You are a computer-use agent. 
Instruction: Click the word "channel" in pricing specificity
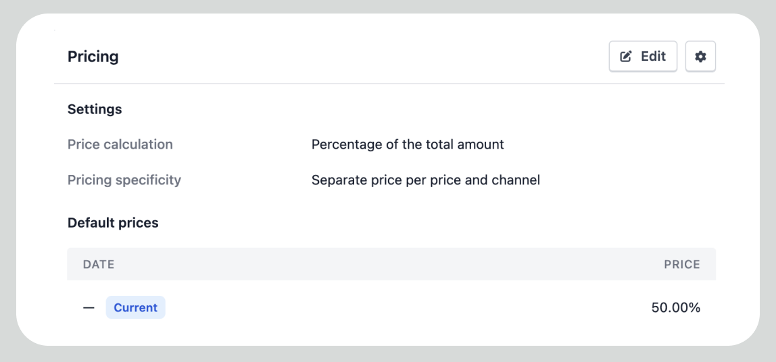click(x=518, y=180)
